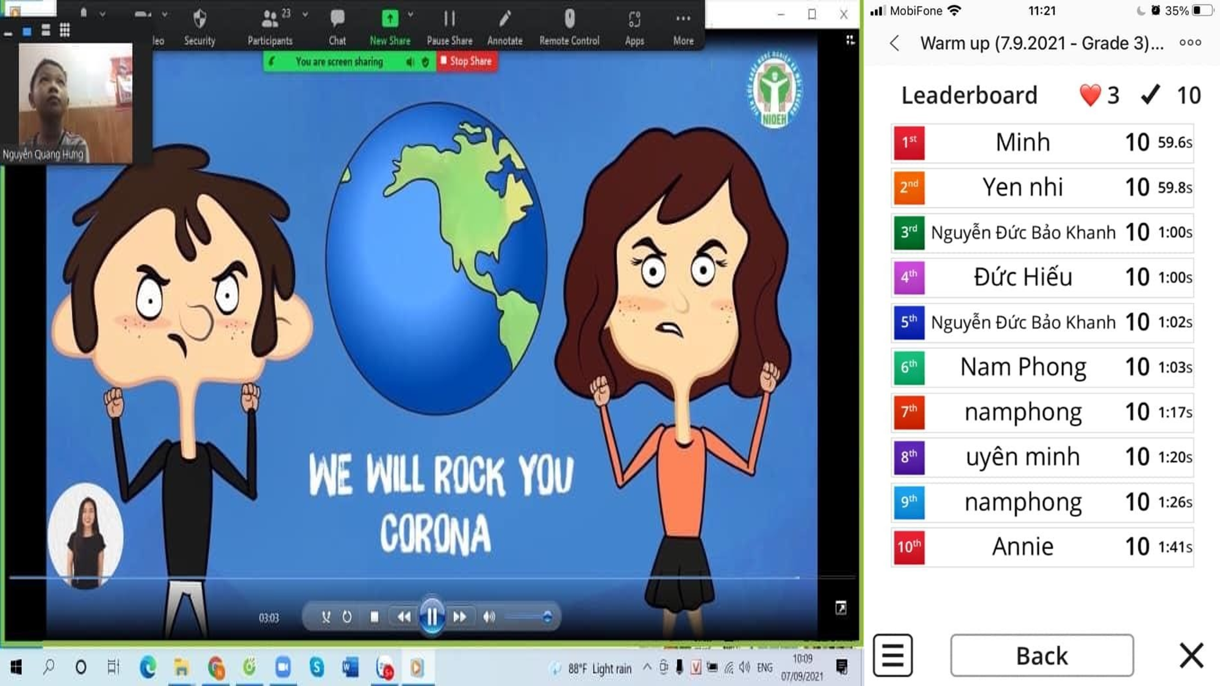Image resolution: width=1220 pixels, height=686 pixels.
Task: Expand the New Share options arrow
Action: [411, 13]
